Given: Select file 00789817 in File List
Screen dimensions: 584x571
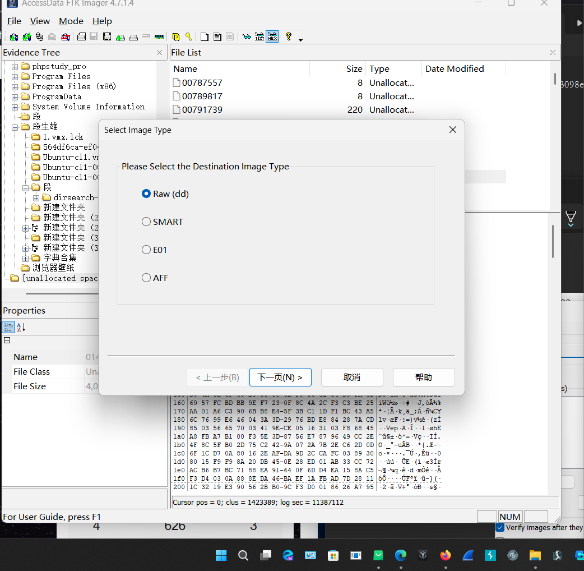Looking at the screenshot, I should [202, 96].
